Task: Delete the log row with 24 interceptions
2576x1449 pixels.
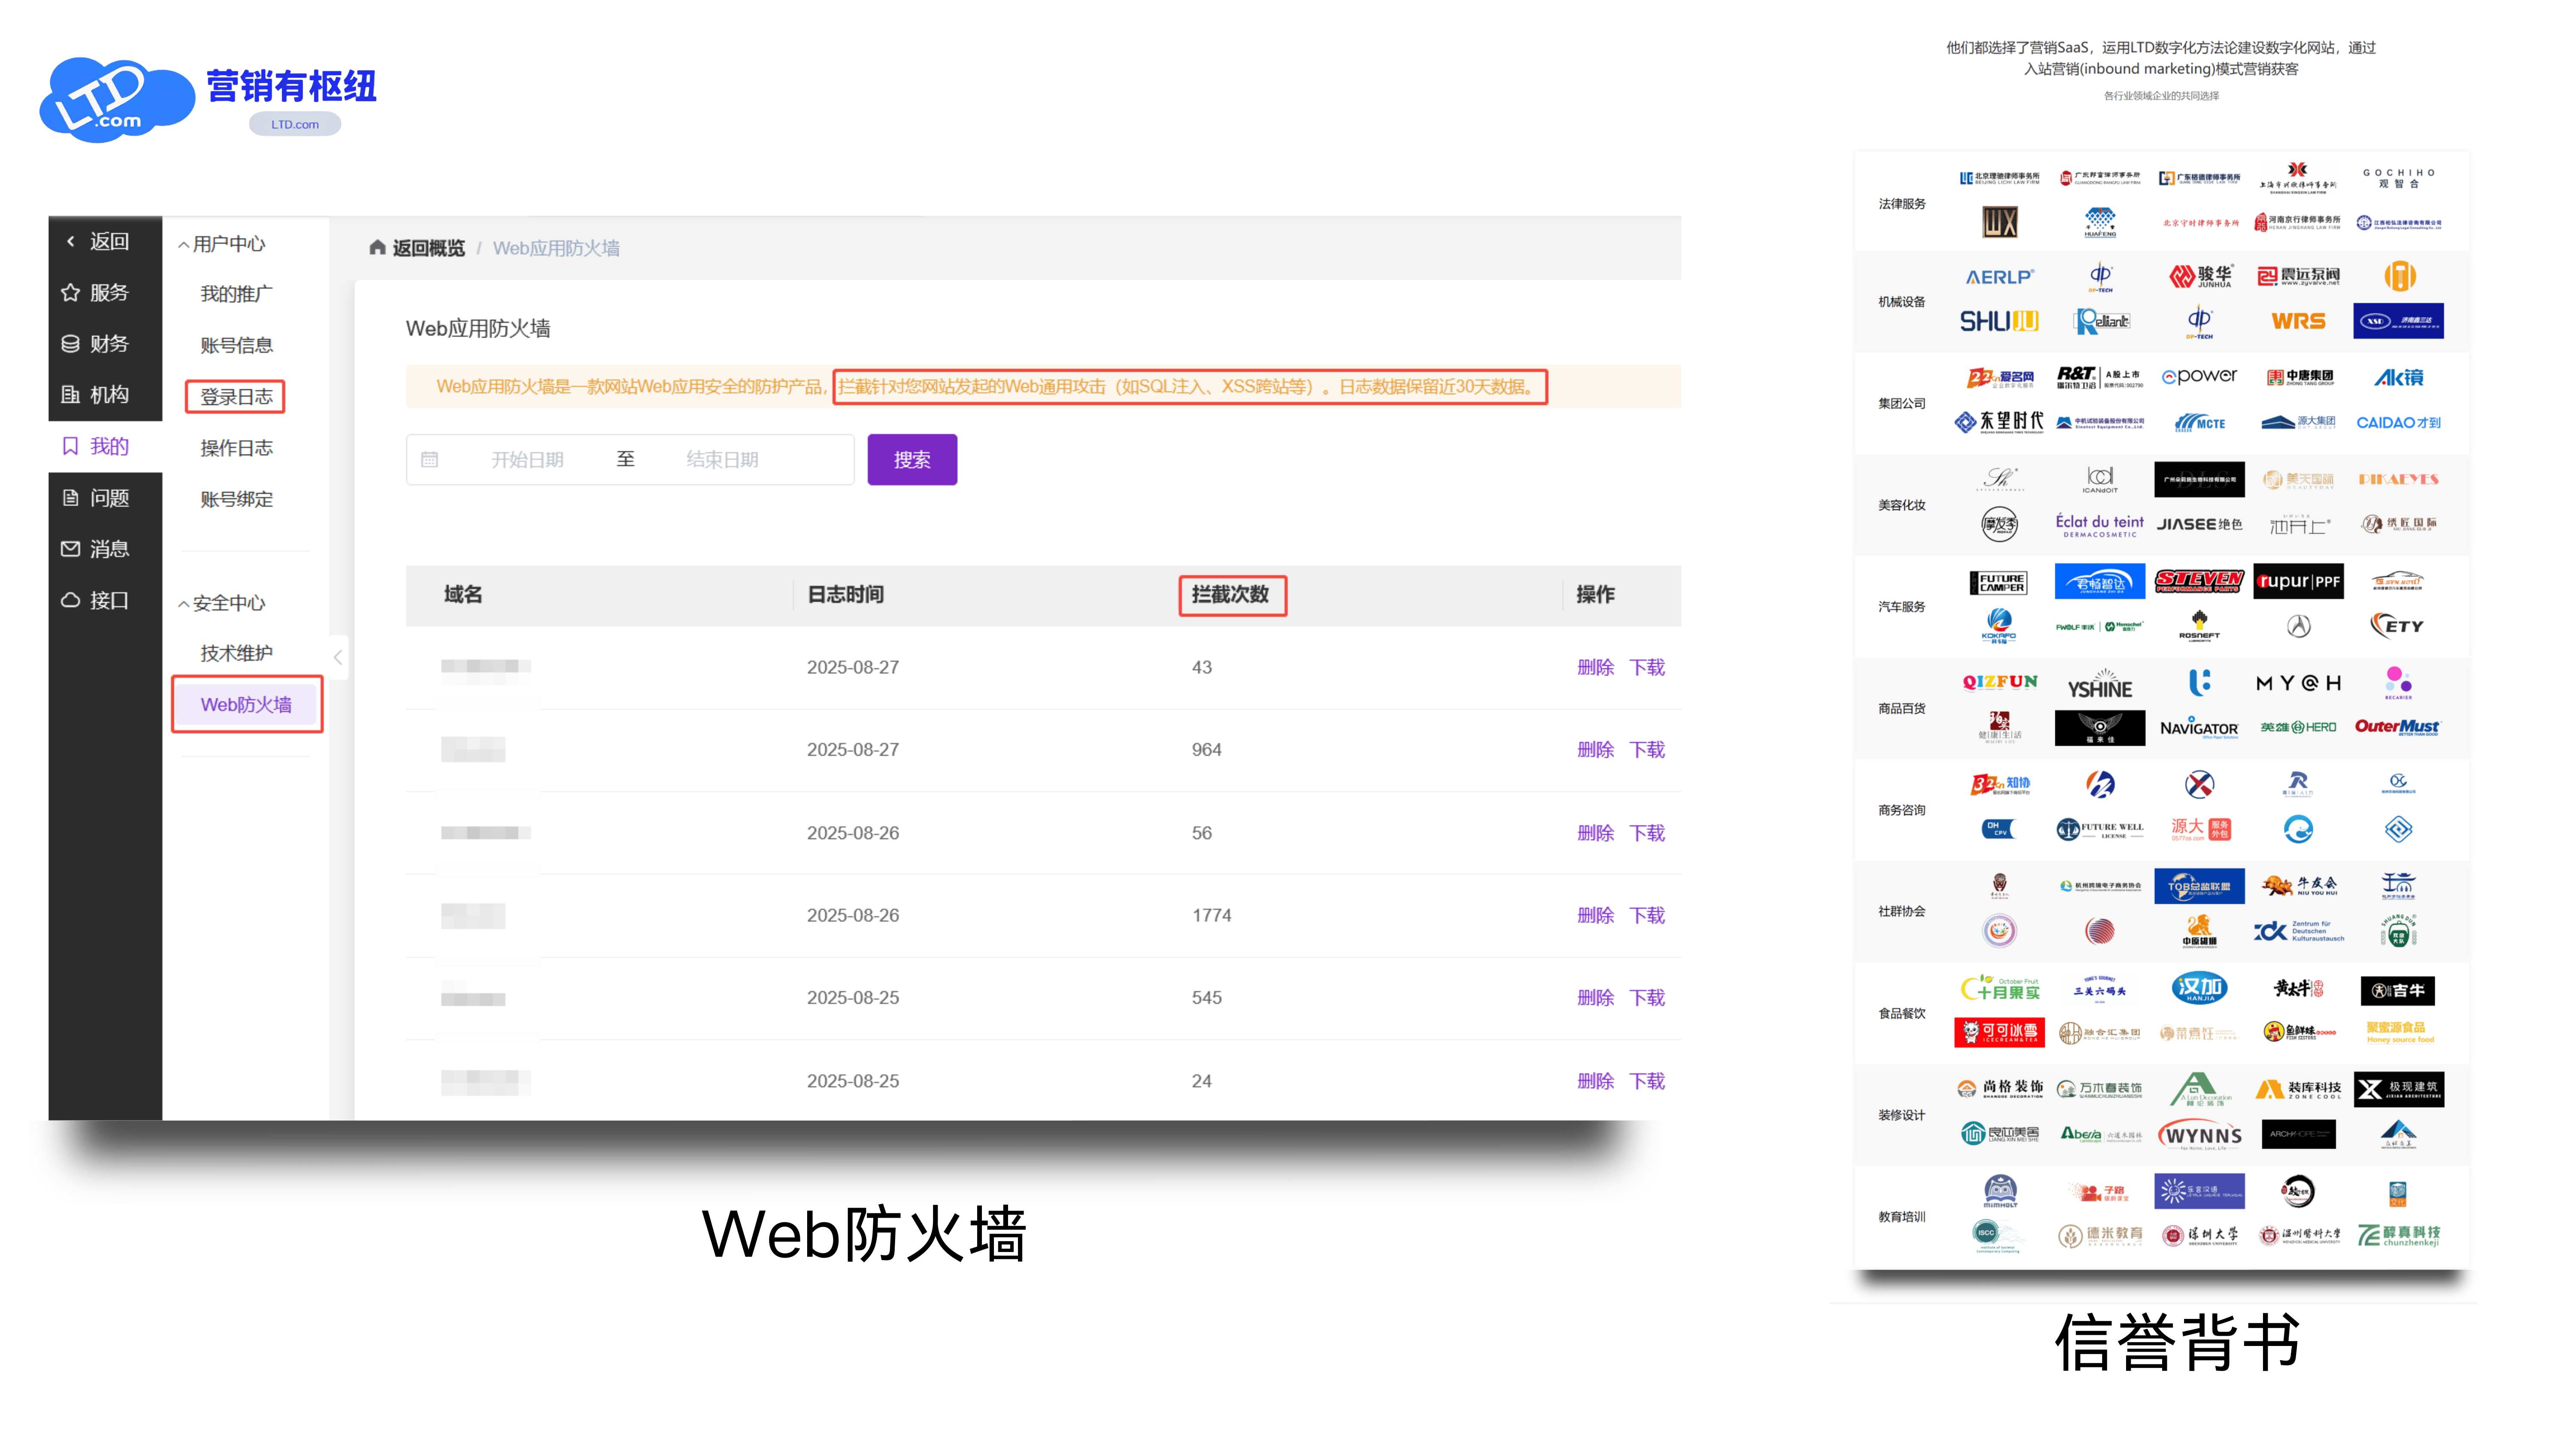Action: [1595, 1080]
